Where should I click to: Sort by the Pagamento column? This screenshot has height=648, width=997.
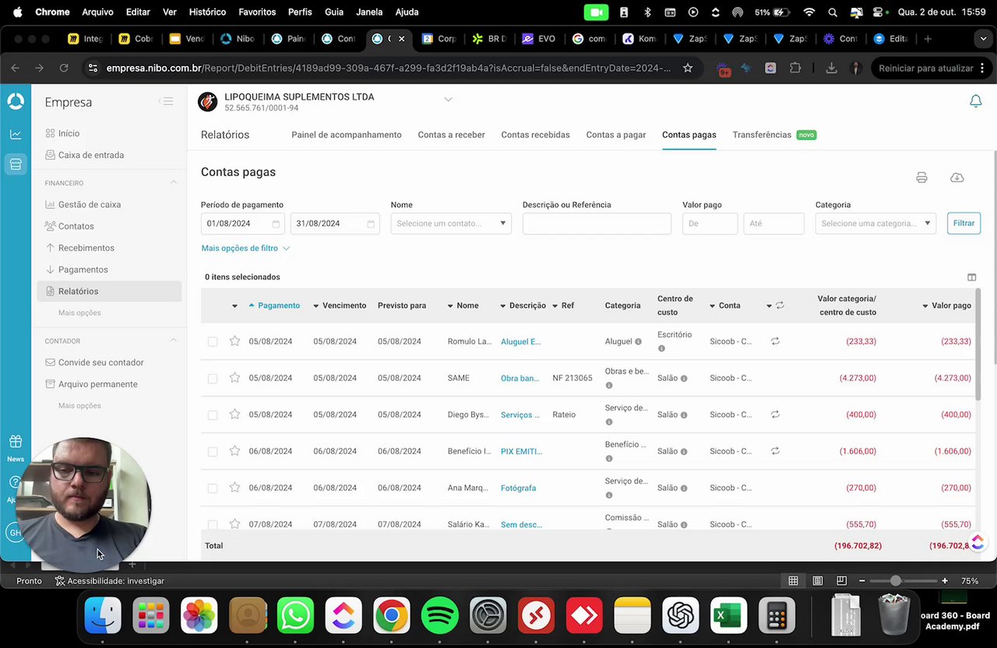point(279,305)
